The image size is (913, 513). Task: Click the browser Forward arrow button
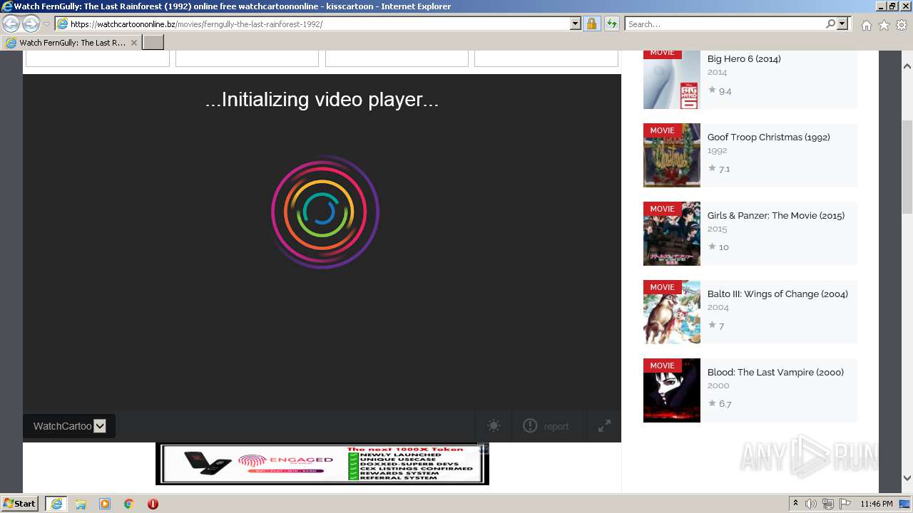coord(31,24)
